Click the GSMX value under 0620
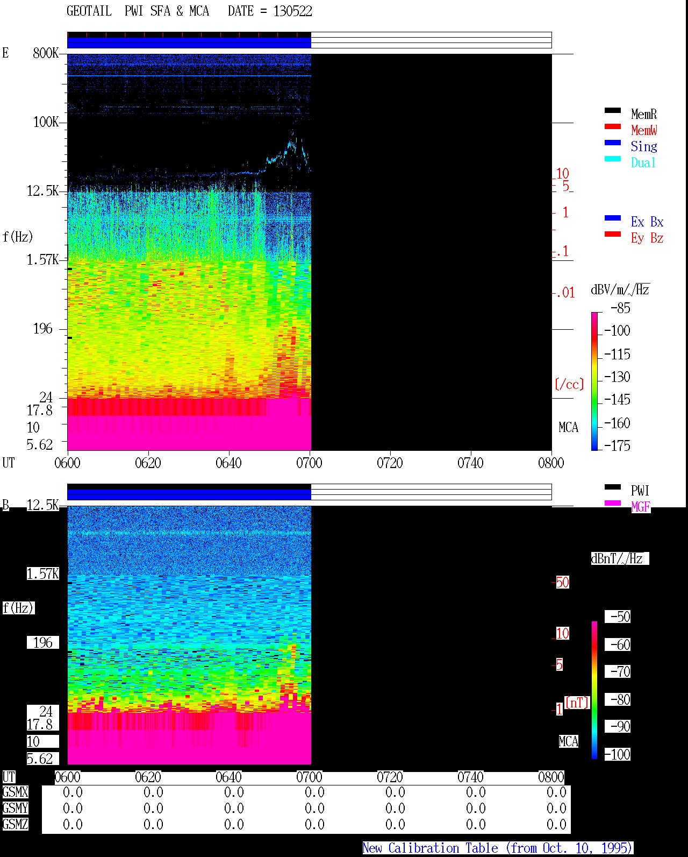 click(153, 792)
